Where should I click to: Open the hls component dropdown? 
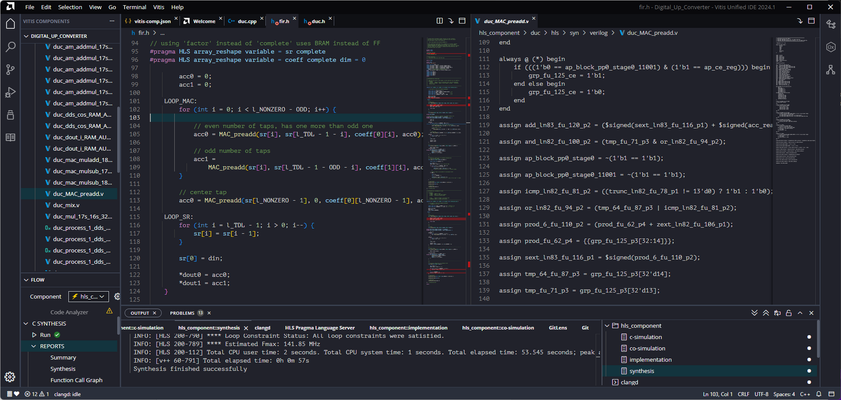point(88,297)
